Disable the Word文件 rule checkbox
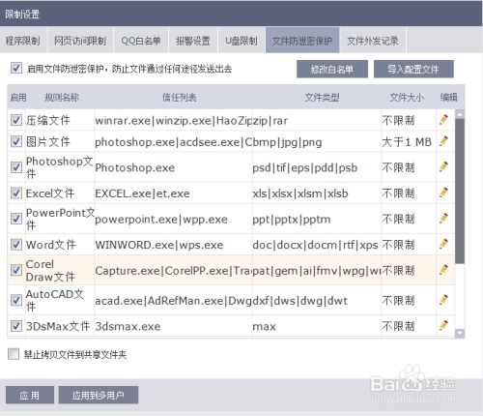This screenshot has width=483, height=416. pyautogui.click(x=16, y=244)
